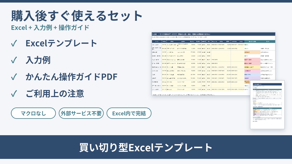
Task: Click the 'Excel内で完結' pill badge
Action: click(129, 113)
